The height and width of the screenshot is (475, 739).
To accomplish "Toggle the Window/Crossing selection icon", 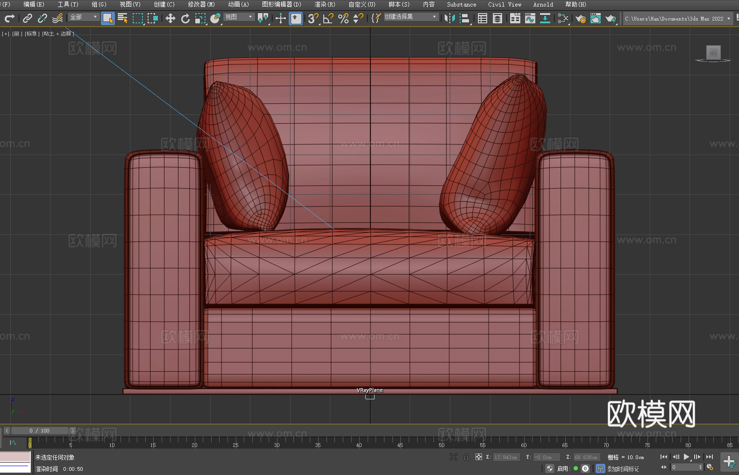I will (x=153, y=18).
